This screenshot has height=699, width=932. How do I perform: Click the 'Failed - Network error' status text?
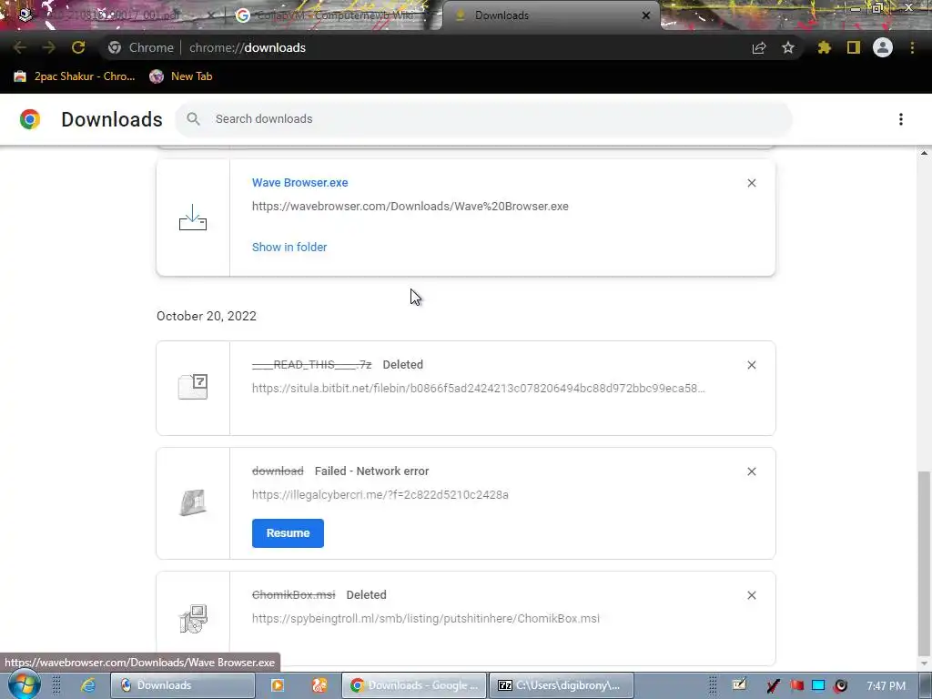pyautogui.click(x=371, y=471)
